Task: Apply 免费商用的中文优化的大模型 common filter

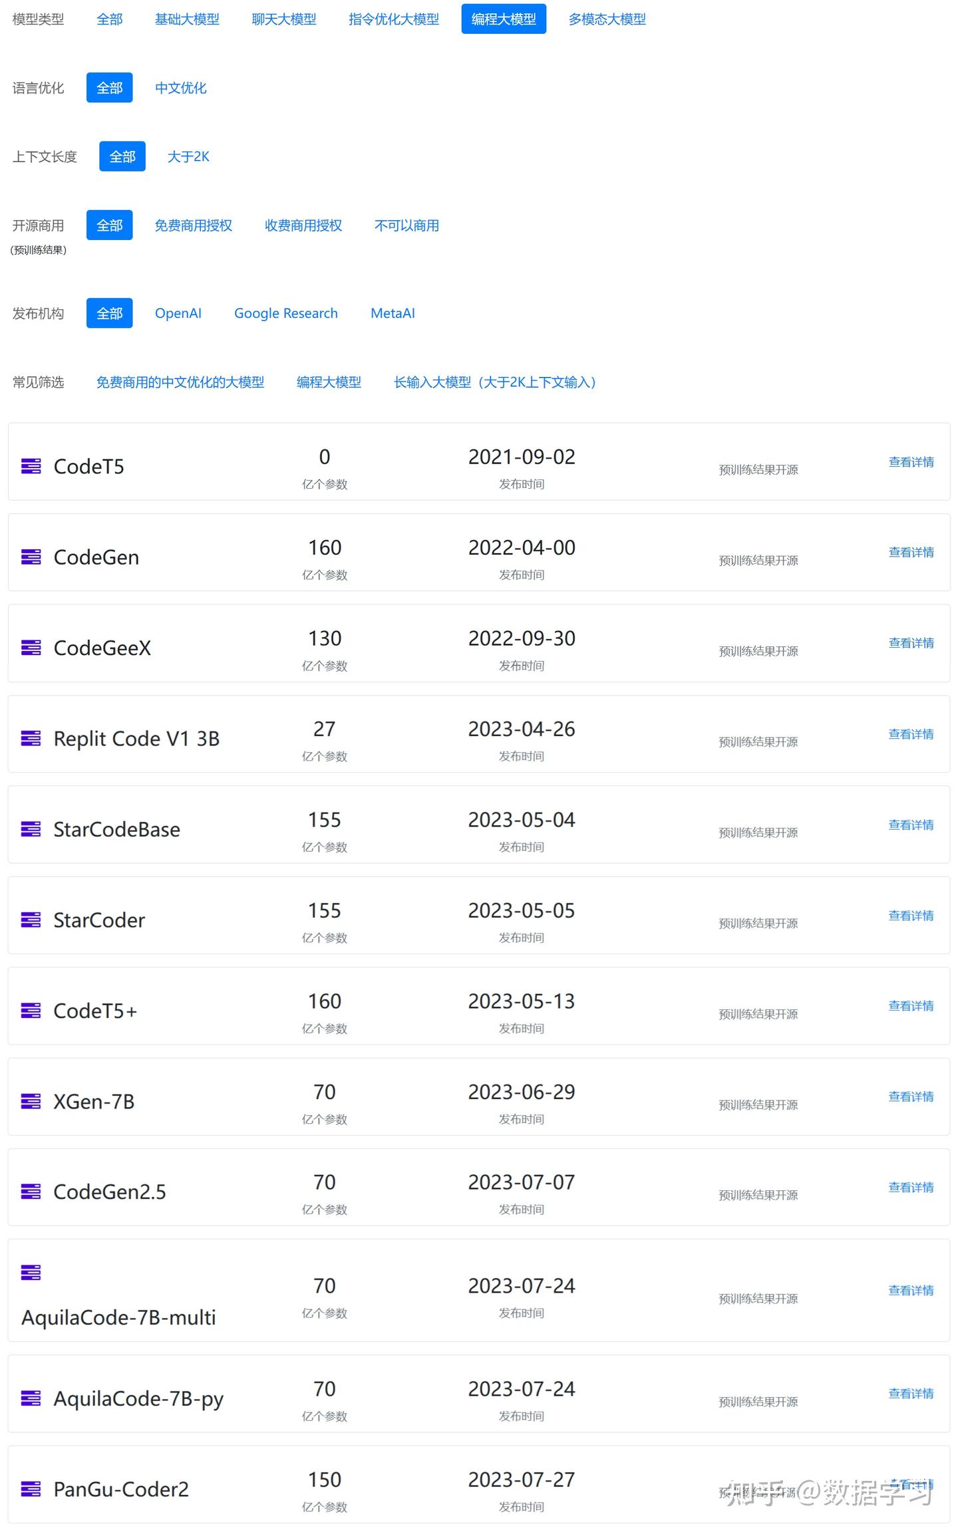Action: [x=180, y=382]
